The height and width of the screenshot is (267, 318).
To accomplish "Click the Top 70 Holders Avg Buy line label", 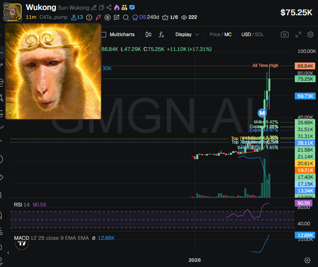I will click(255, 138).
